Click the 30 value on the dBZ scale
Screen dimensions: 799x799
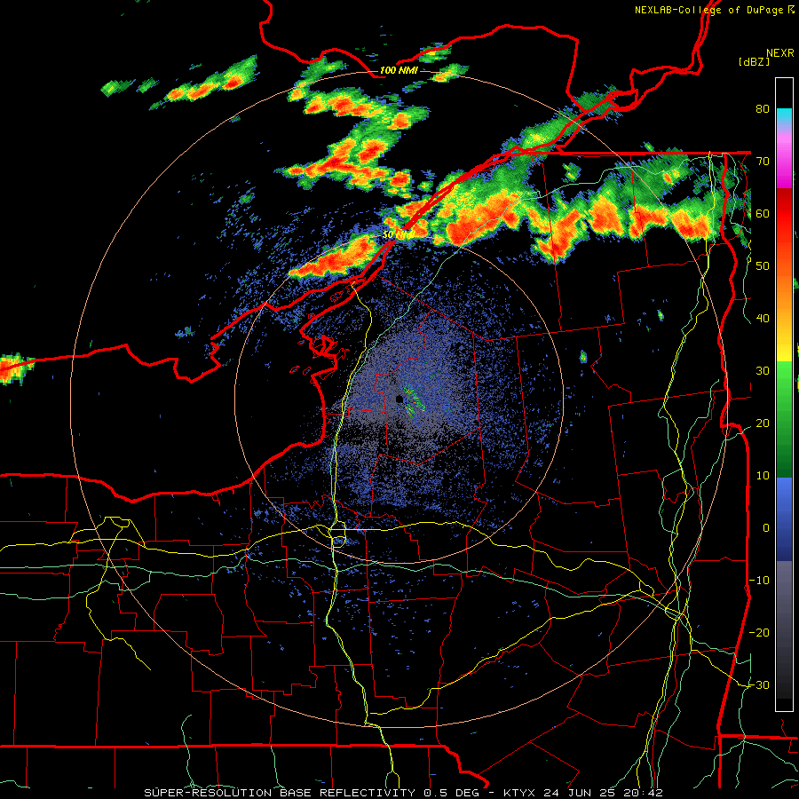763,370
